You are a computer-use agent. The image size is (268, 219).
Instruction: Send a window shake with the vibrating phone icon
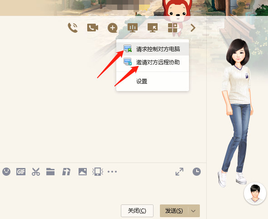pos(98,172)
